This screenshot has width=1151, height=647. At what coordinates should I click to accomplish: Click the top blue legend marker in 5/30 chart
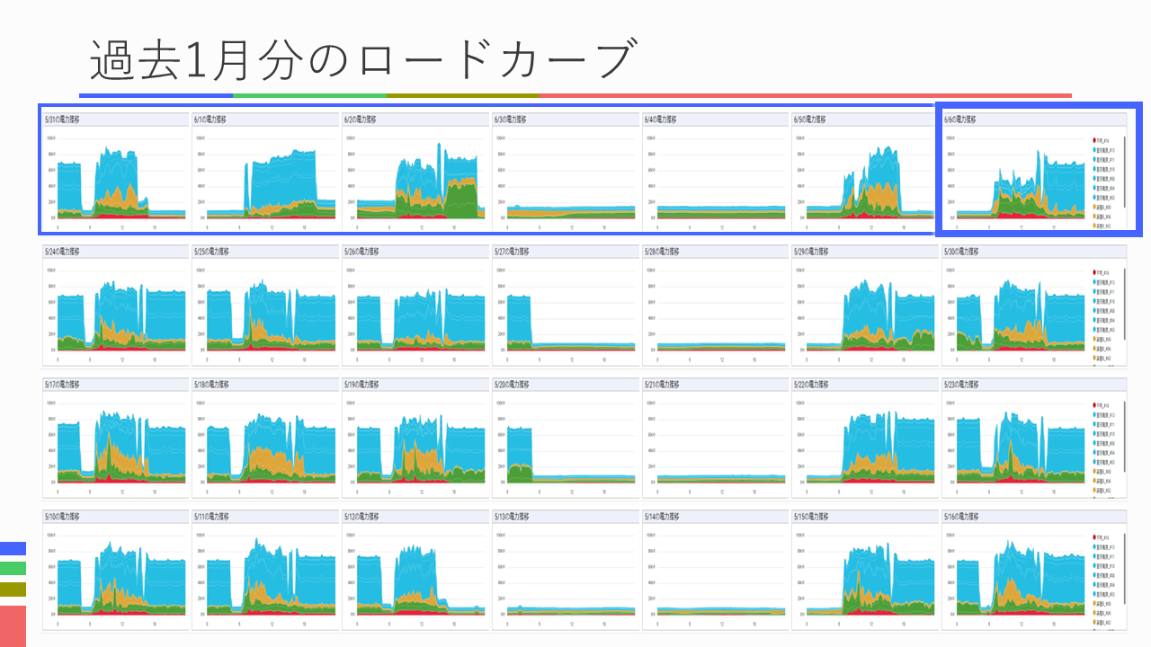click(x=1093, y=282)
